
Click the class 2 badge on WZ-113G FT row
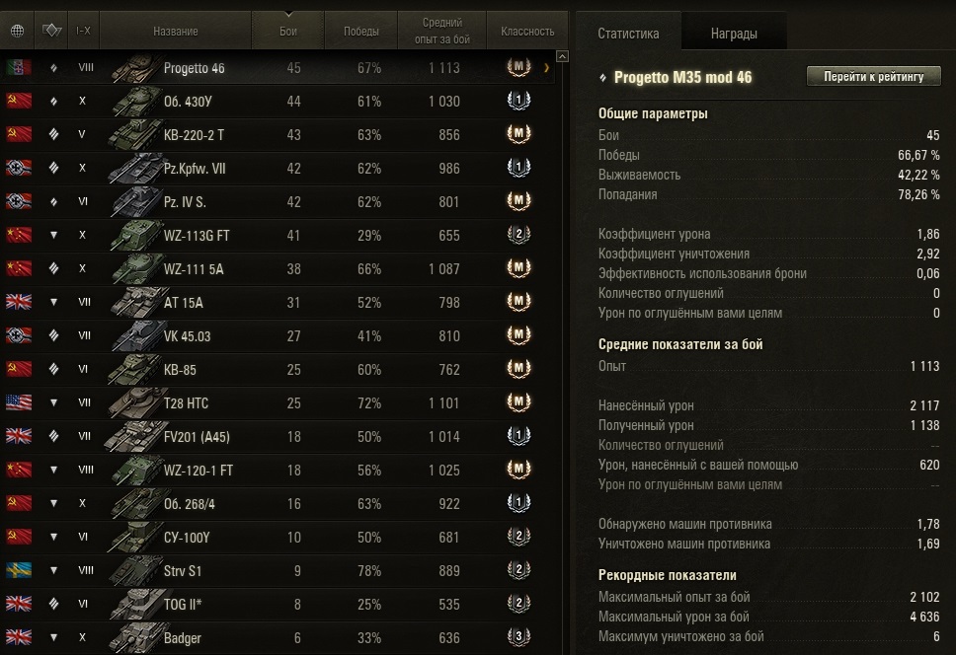518,235
